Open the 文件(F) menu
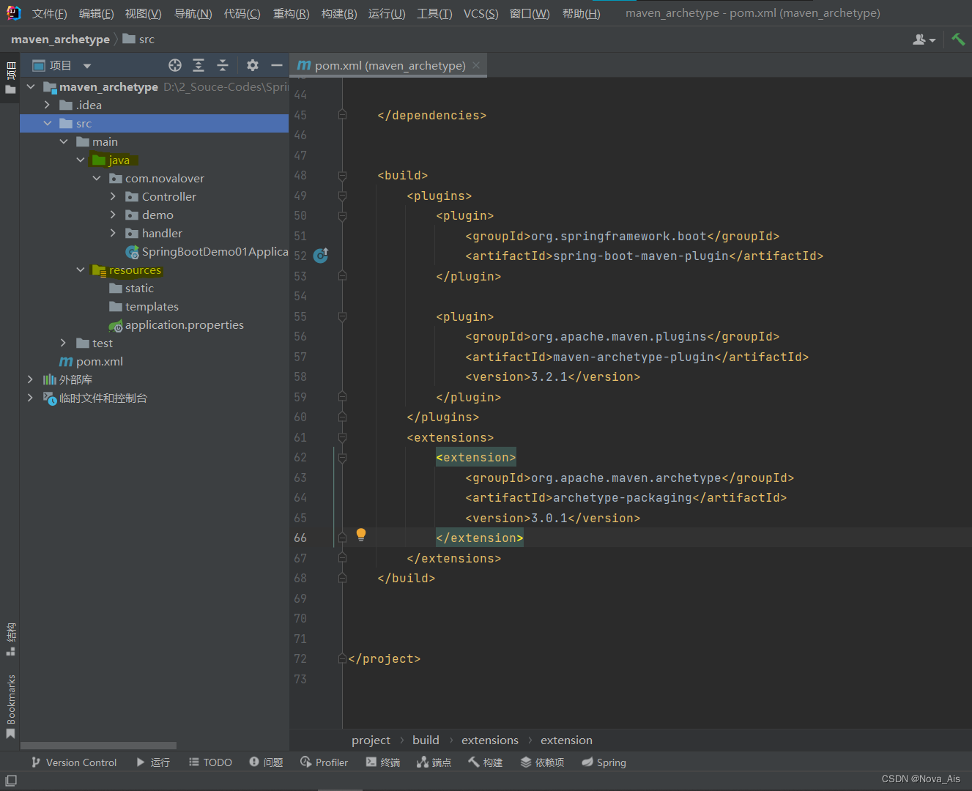 pos(49,14)
